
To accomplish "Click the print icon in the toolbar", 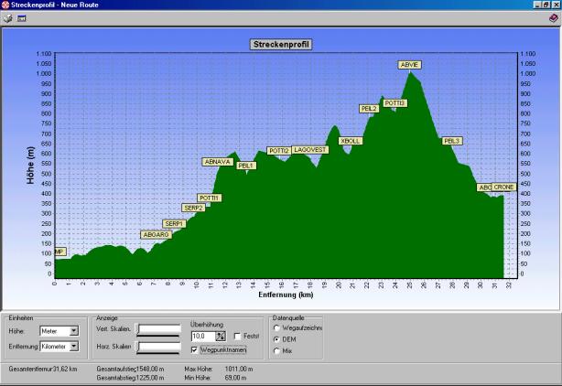I will click(x=7, y=17).
